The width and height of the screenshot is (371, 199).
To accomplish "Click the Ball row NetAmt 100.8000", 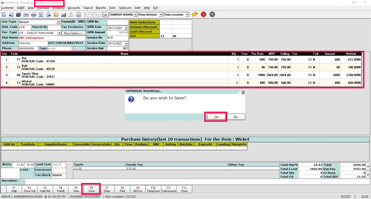I will pyautogui.click(x=354, y=67).
